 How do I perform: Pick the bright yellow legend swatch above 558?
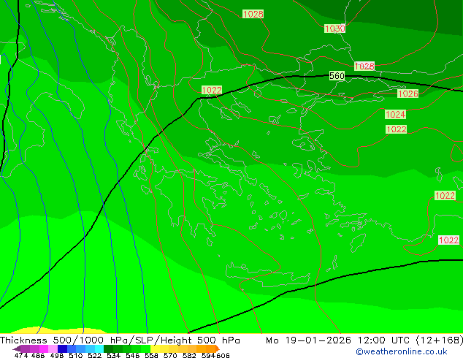tap(155, 349)
